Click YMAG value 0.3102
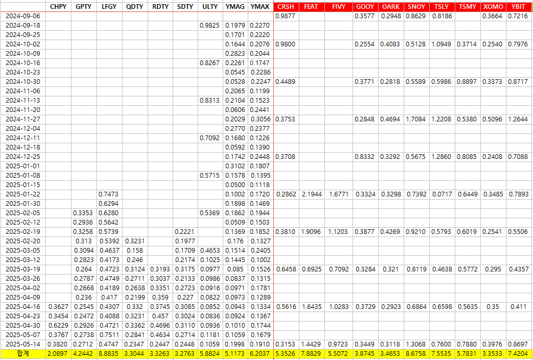 tap(235, 166)
